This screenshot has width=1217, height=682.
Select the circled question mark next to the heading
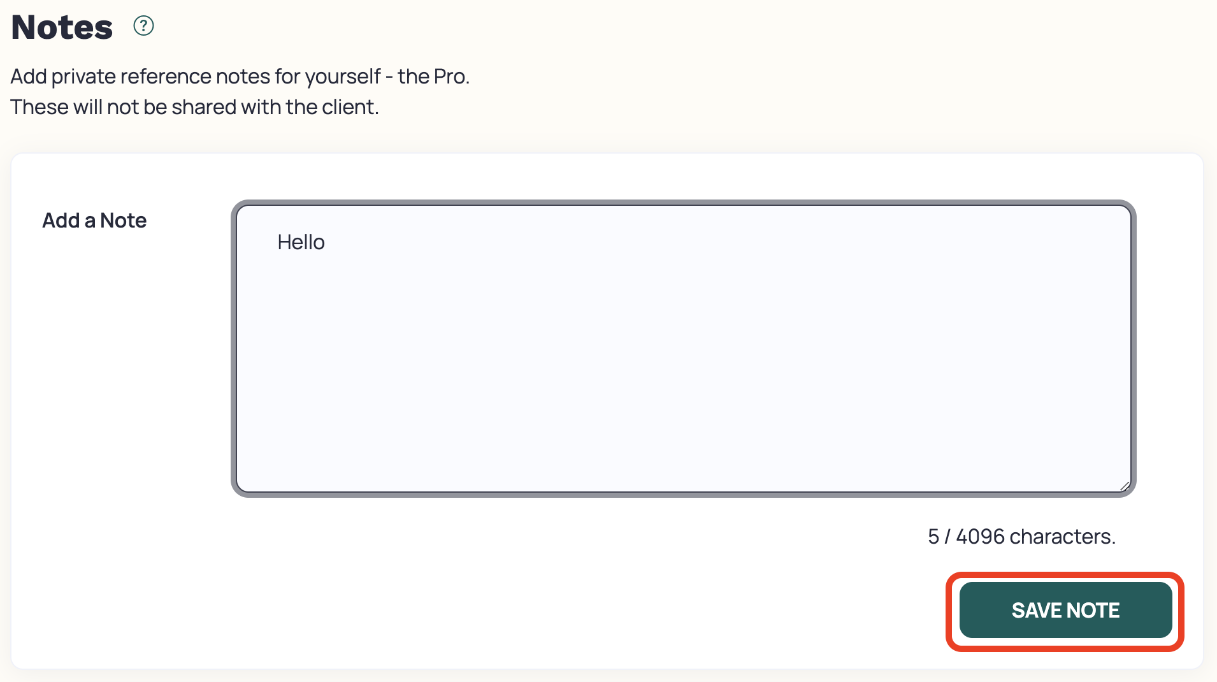point(143,25)
